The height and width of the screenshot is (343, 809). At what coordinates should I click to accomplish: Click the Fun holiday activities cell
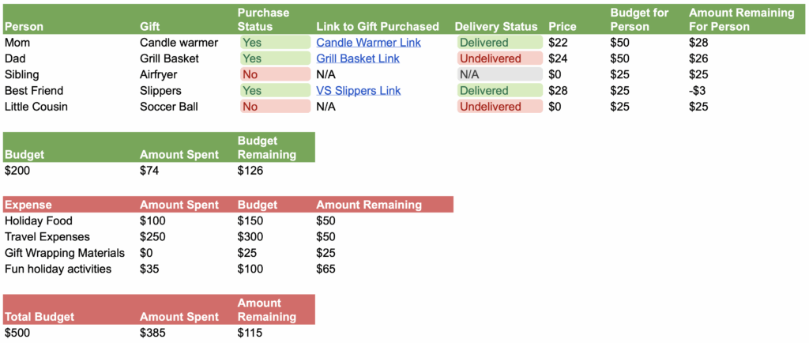pyautogui.click(x=58, y=269)
